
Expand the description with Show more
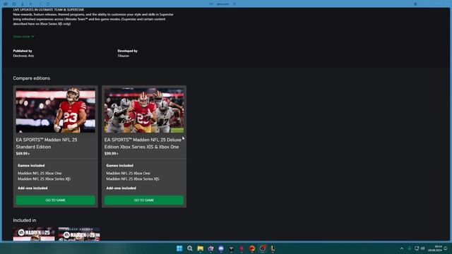point(23,37)
